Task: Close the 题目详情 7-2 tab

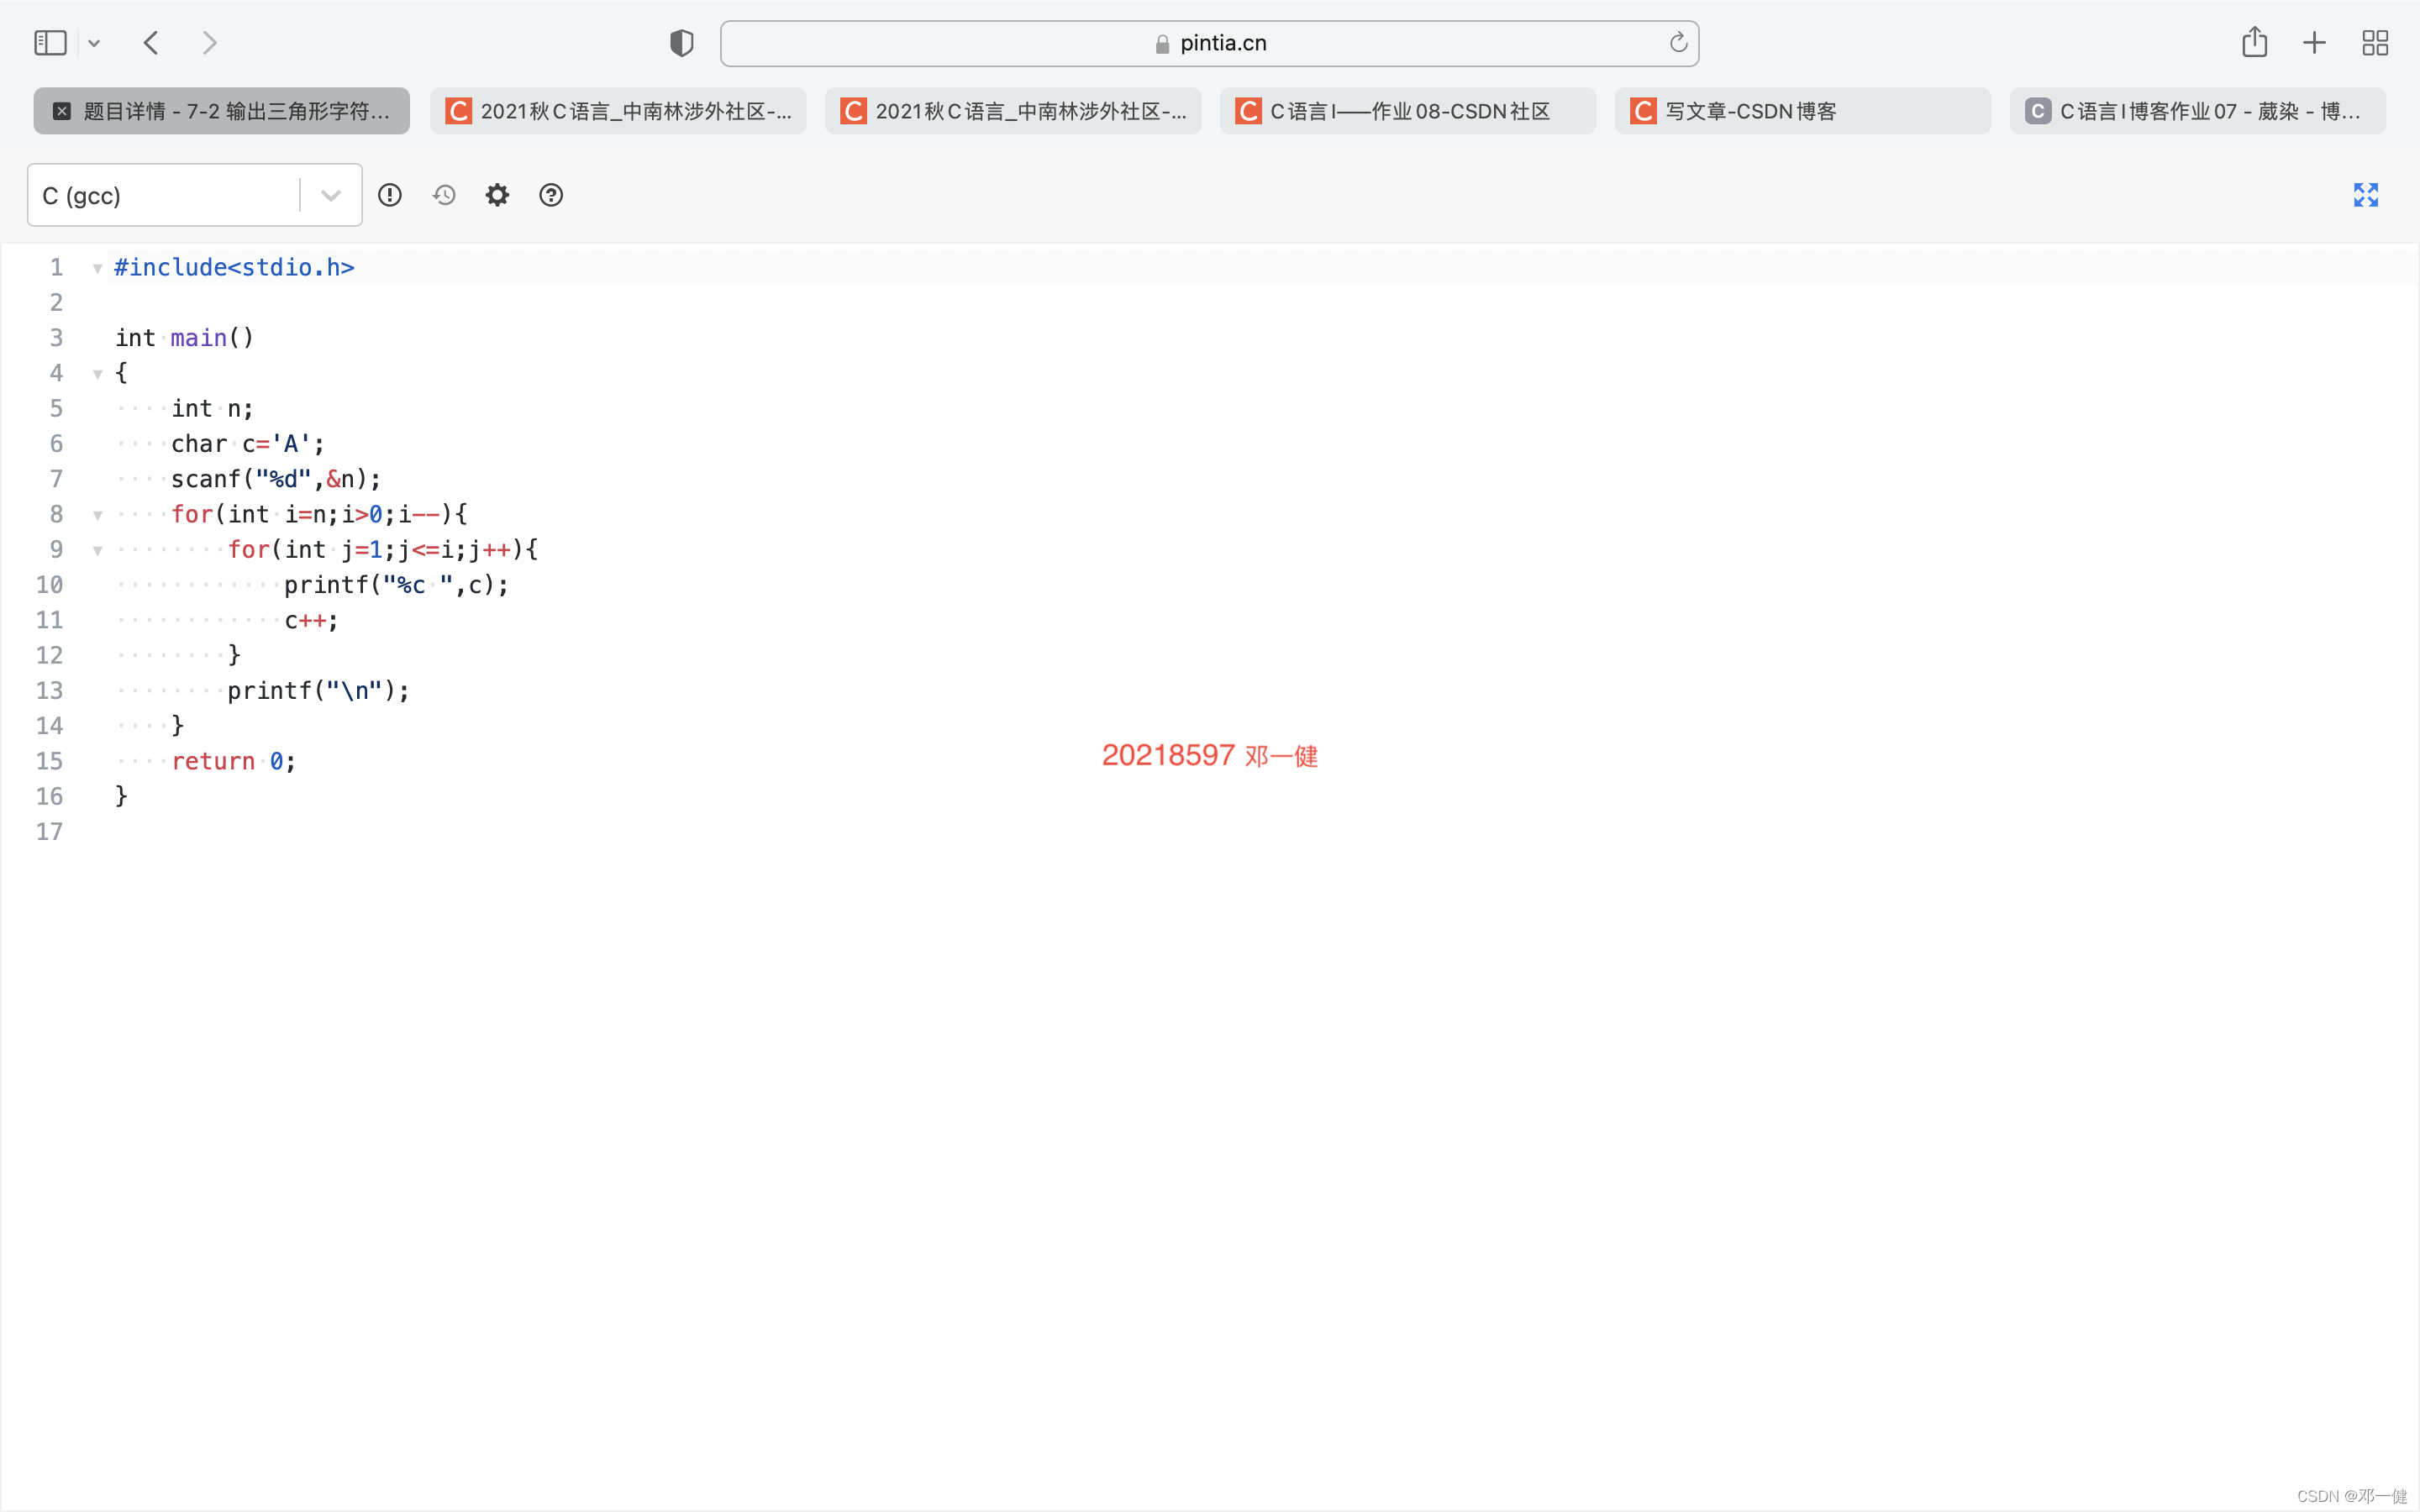Action: pos(62,111)
